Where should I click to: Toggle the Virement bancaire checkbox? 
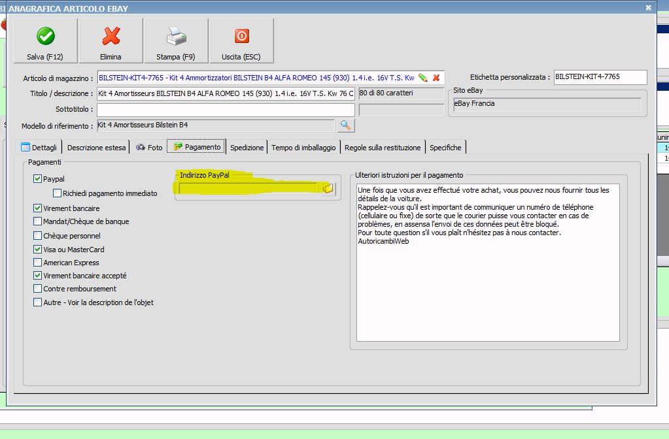pos(37,208)
